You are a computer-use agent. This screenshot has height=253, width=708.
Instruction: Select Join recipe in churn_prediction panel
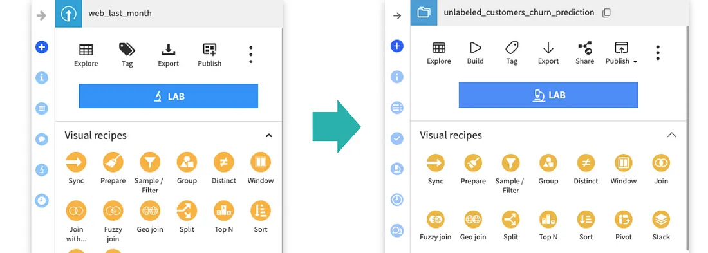click(x=661, y=163)
